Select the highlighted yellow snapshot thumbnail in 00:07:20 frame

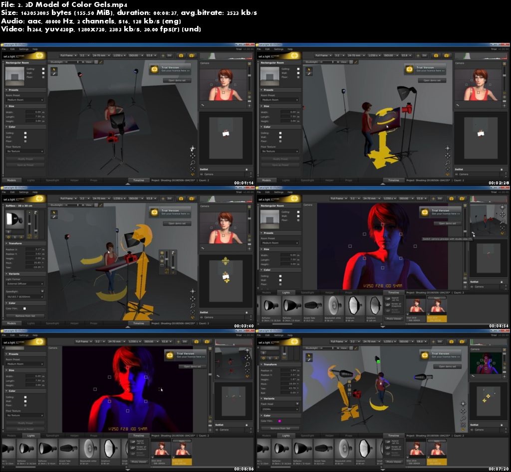tap(437, 452)
